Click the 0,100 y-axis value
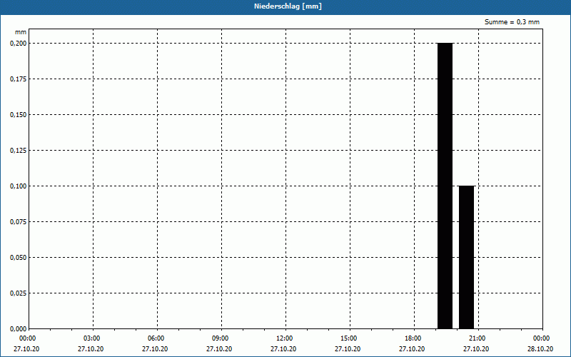Image resolution: width=571 pixels, height=357 pixels. [19, 186]
